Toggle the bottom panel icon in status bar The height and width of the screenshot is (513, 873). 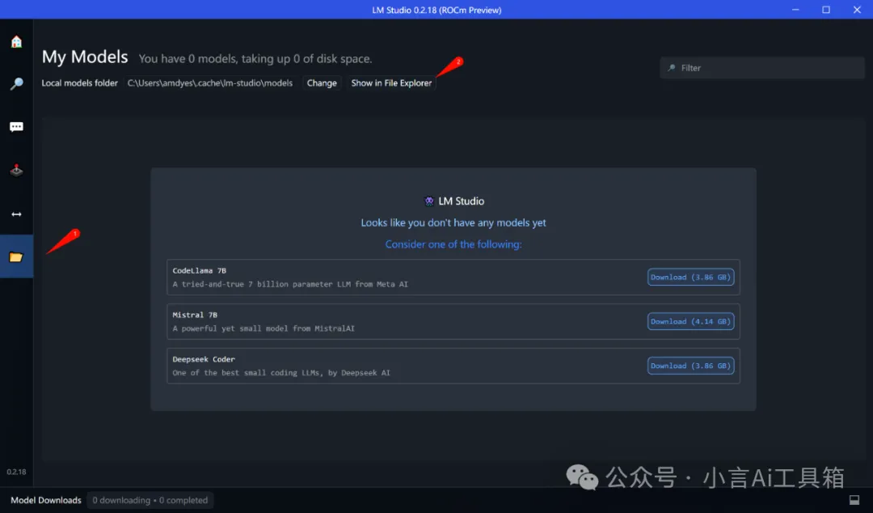[x=854, y=499]
